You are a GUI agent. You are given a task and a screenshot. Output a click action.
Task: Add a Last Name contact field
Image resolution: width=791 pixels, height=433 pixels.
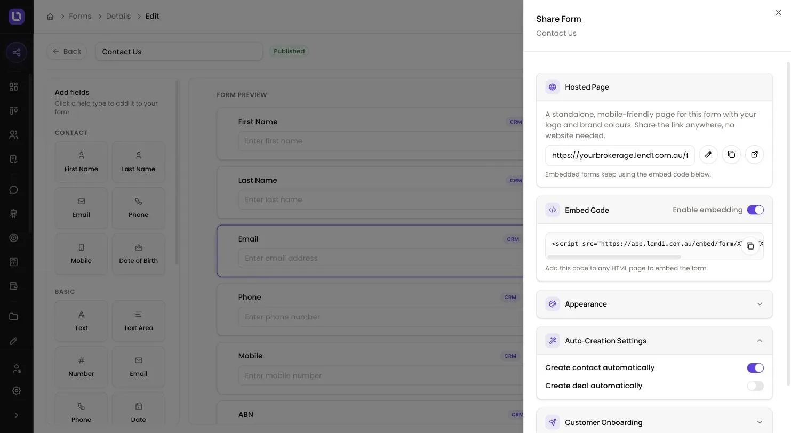click(138, 162)
